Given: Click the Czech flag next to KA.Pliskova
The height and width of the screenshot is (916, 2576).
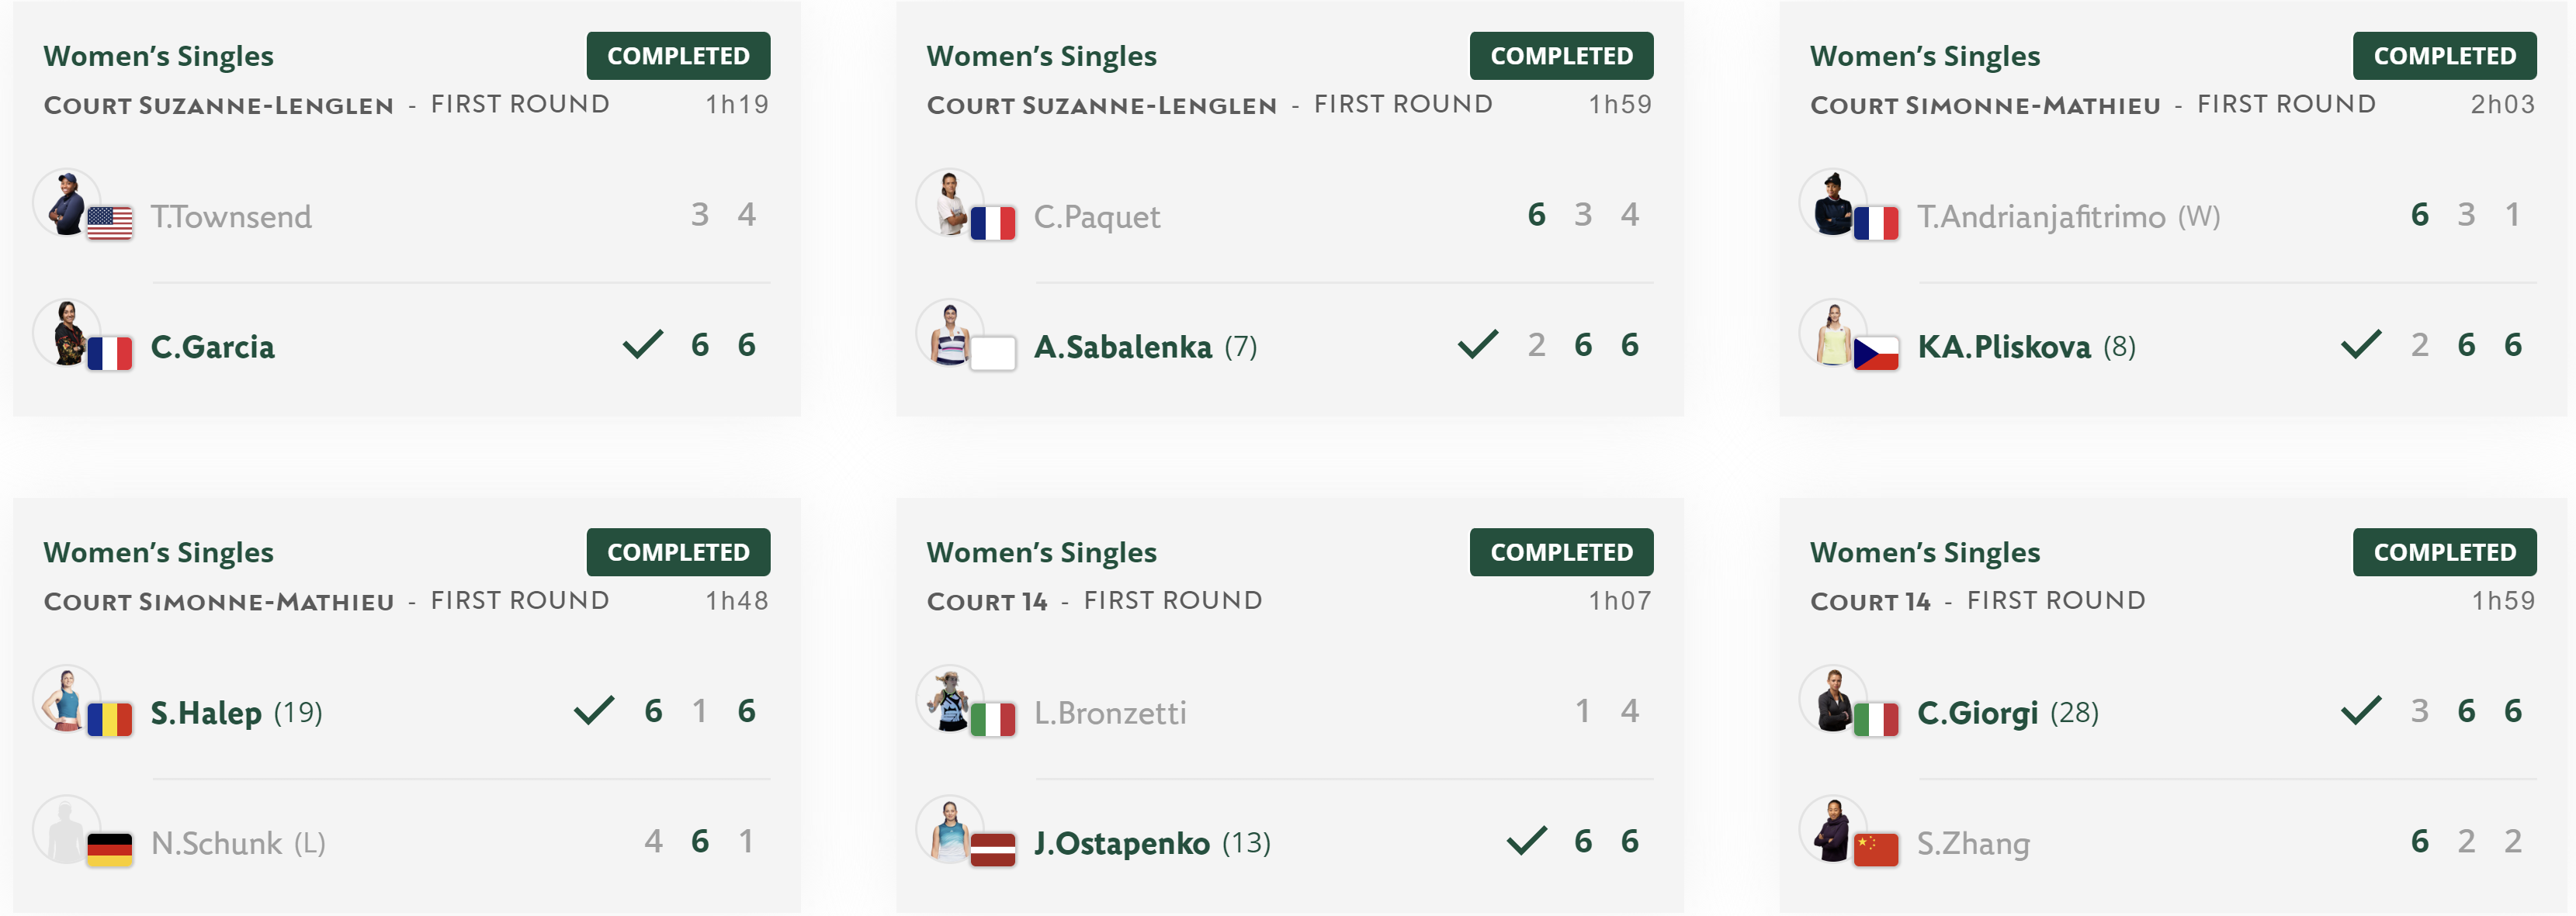Looking at the screenshot, I should (x=1876, y=354).
